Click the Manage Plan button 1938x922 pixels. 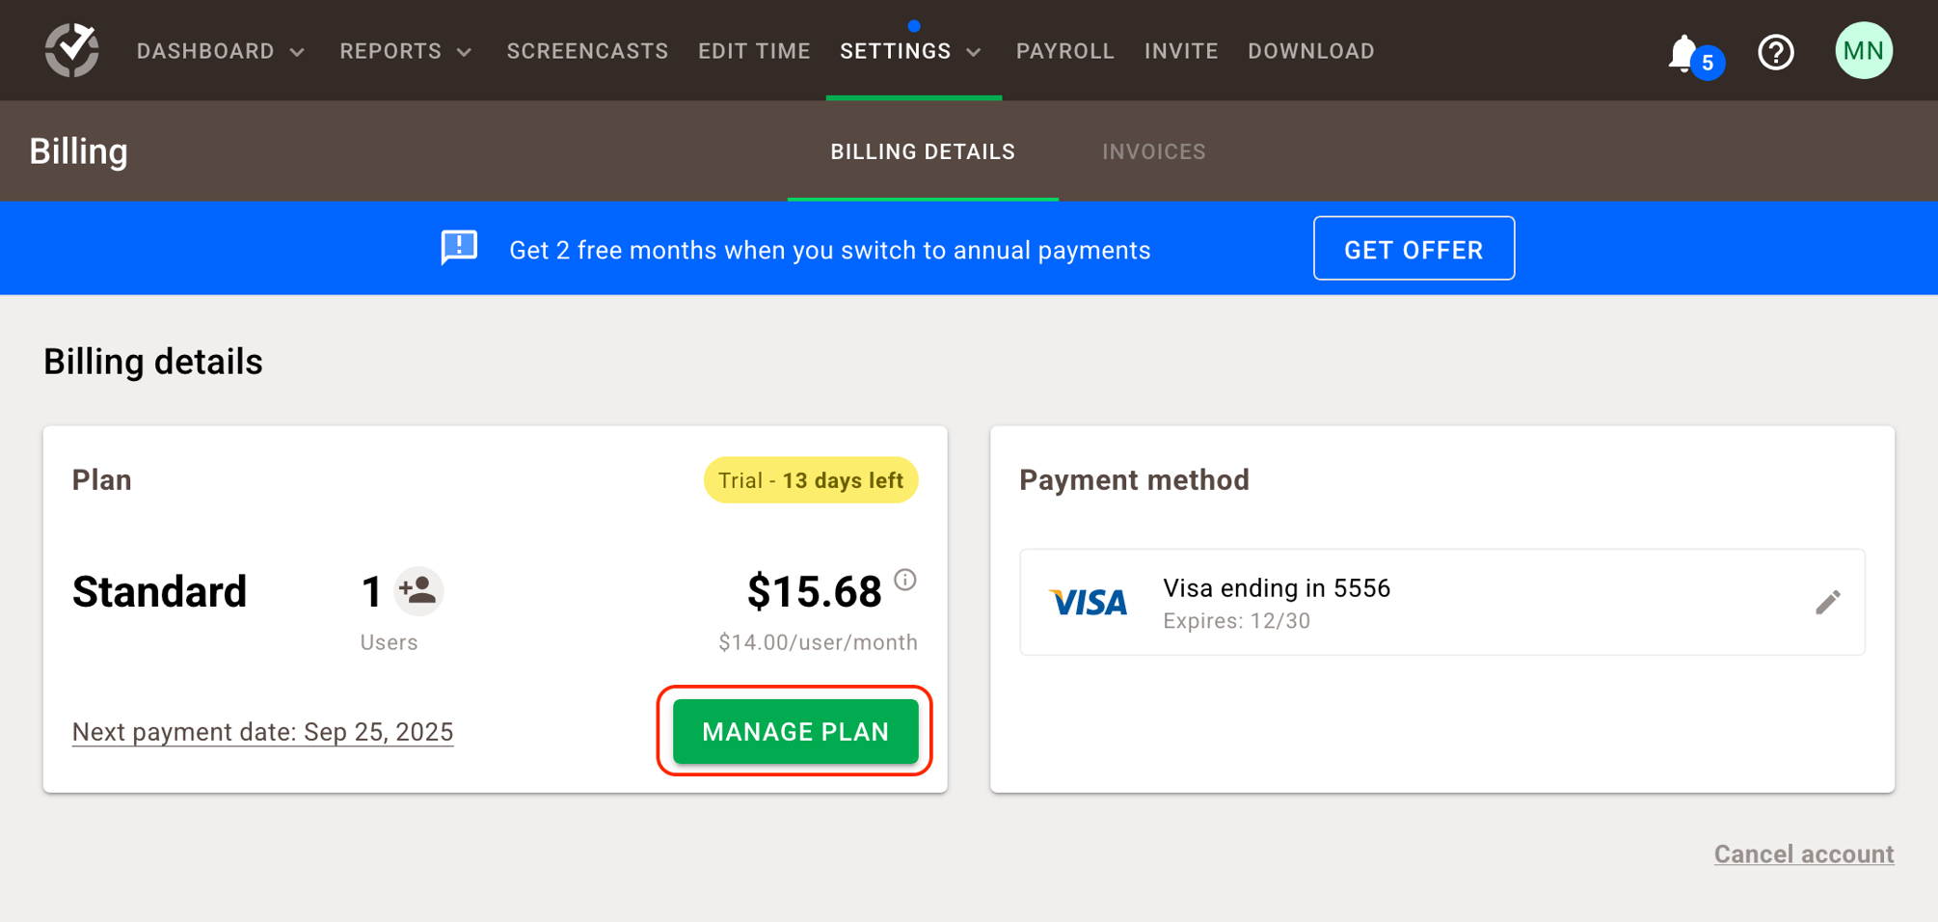coord(794,731)
